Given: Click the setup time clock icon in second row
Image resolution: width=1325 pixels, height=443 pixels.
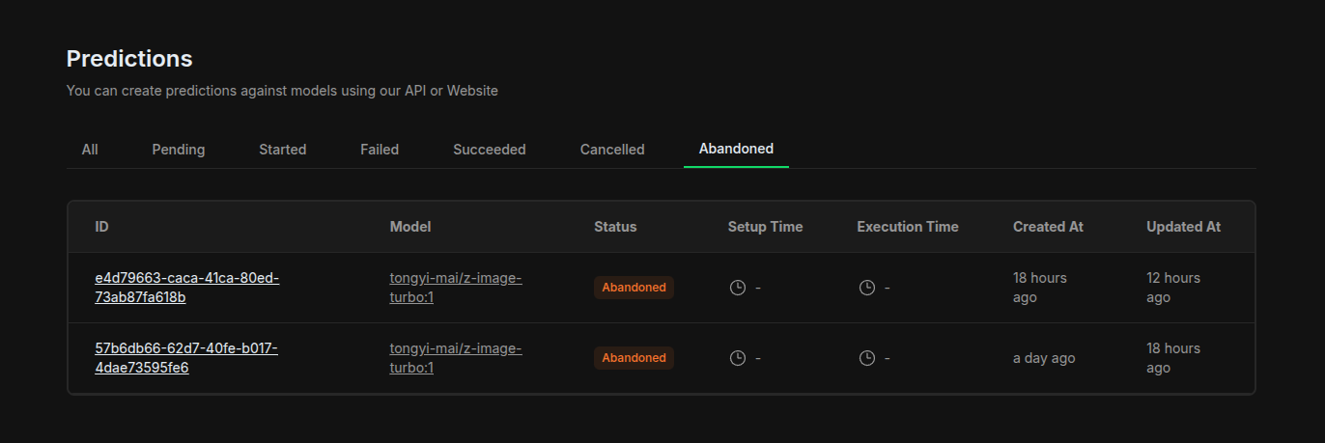Looking at the screenshot, I should 737,358.
